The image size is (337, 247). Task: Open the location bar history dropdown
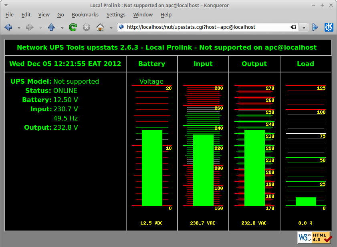[304, 28]
